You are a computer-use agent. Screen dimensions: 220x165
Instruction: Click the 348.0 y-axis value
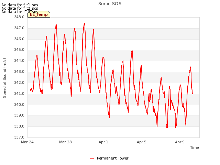click(x=19, y=17)
